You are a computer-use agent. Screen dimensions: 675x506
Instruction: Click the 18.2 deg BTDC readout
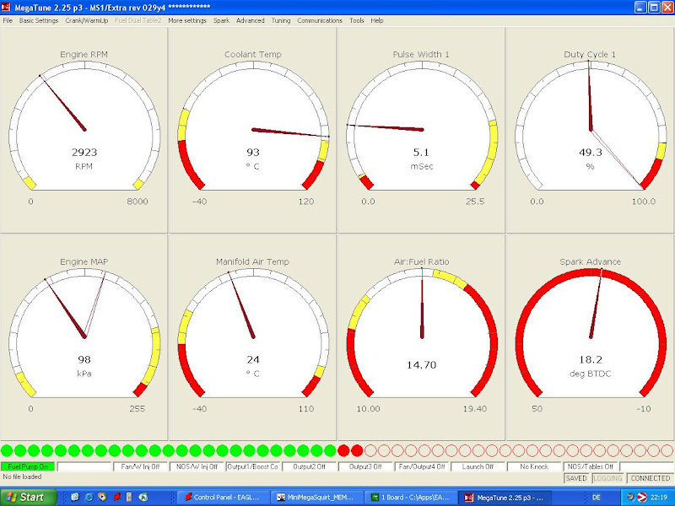click(x=590, y=360)
